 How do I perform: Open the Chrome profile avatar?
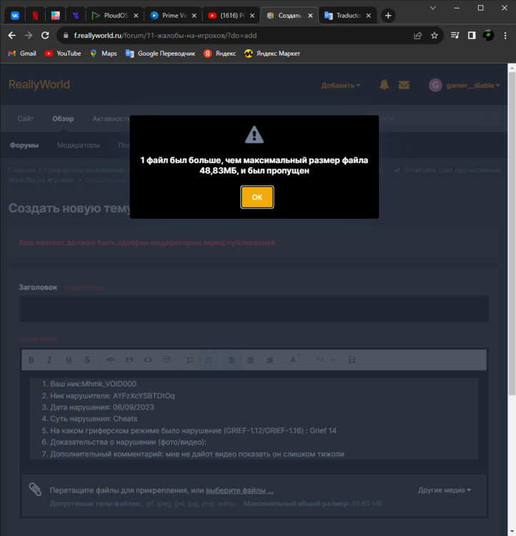coord(488,35)
